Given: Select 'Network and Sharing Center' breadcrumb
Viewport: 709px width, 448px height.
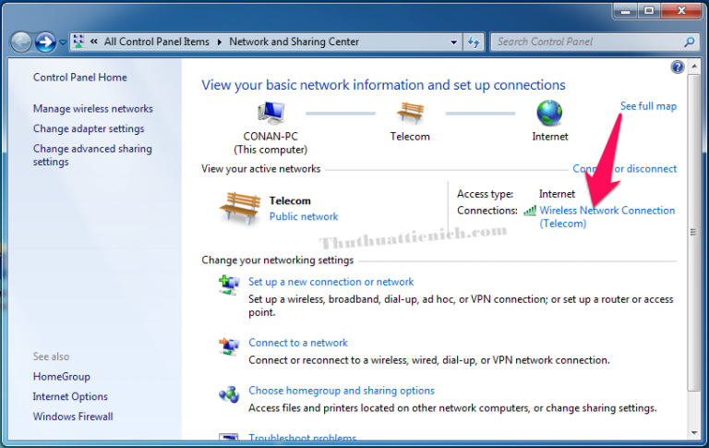Looking at the screenshot, I should 294,42.
